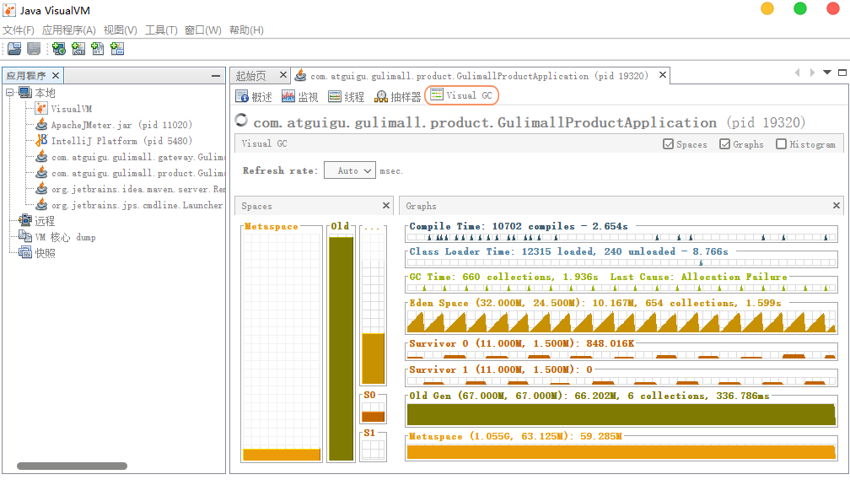Screen dimensions: 850x496
Task: Open the 帮助(H) menu
Action: click(x=246, y=30)
